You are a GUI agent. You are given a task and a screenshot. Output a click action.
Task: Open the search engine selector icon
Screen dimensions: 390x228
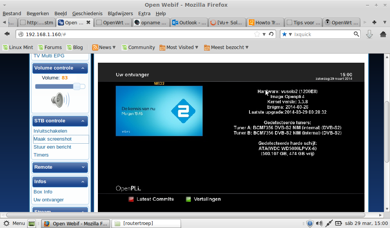[x=286, y=34]
